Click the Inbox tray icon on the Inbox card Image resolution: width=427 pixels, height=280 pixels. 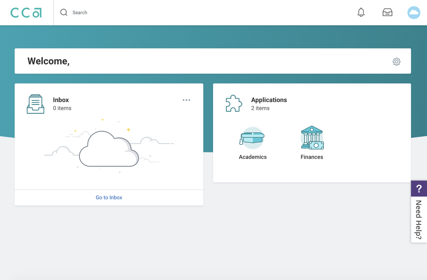pos(36,103)
